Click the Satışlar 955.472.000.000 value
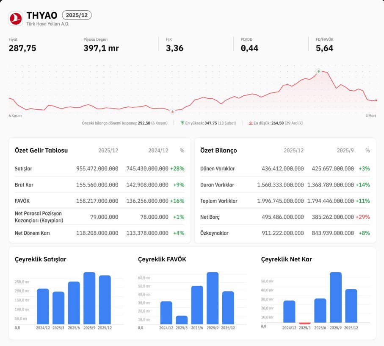384x346 pixels. click(x=97, y=169)
